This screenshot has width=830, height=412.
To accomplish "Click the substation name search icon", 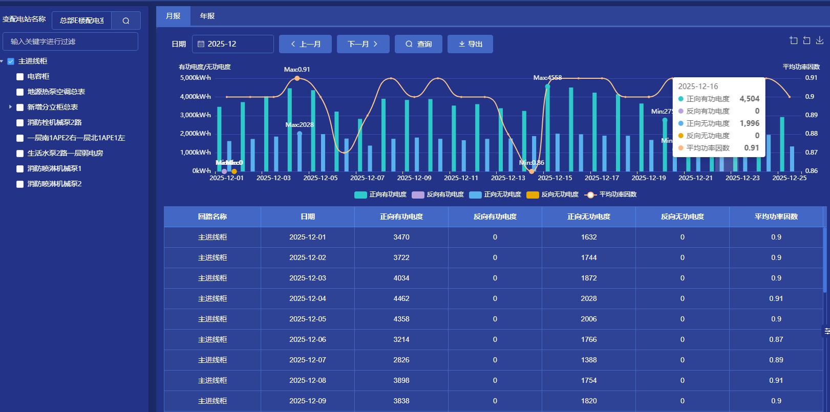I will point(126,20).
